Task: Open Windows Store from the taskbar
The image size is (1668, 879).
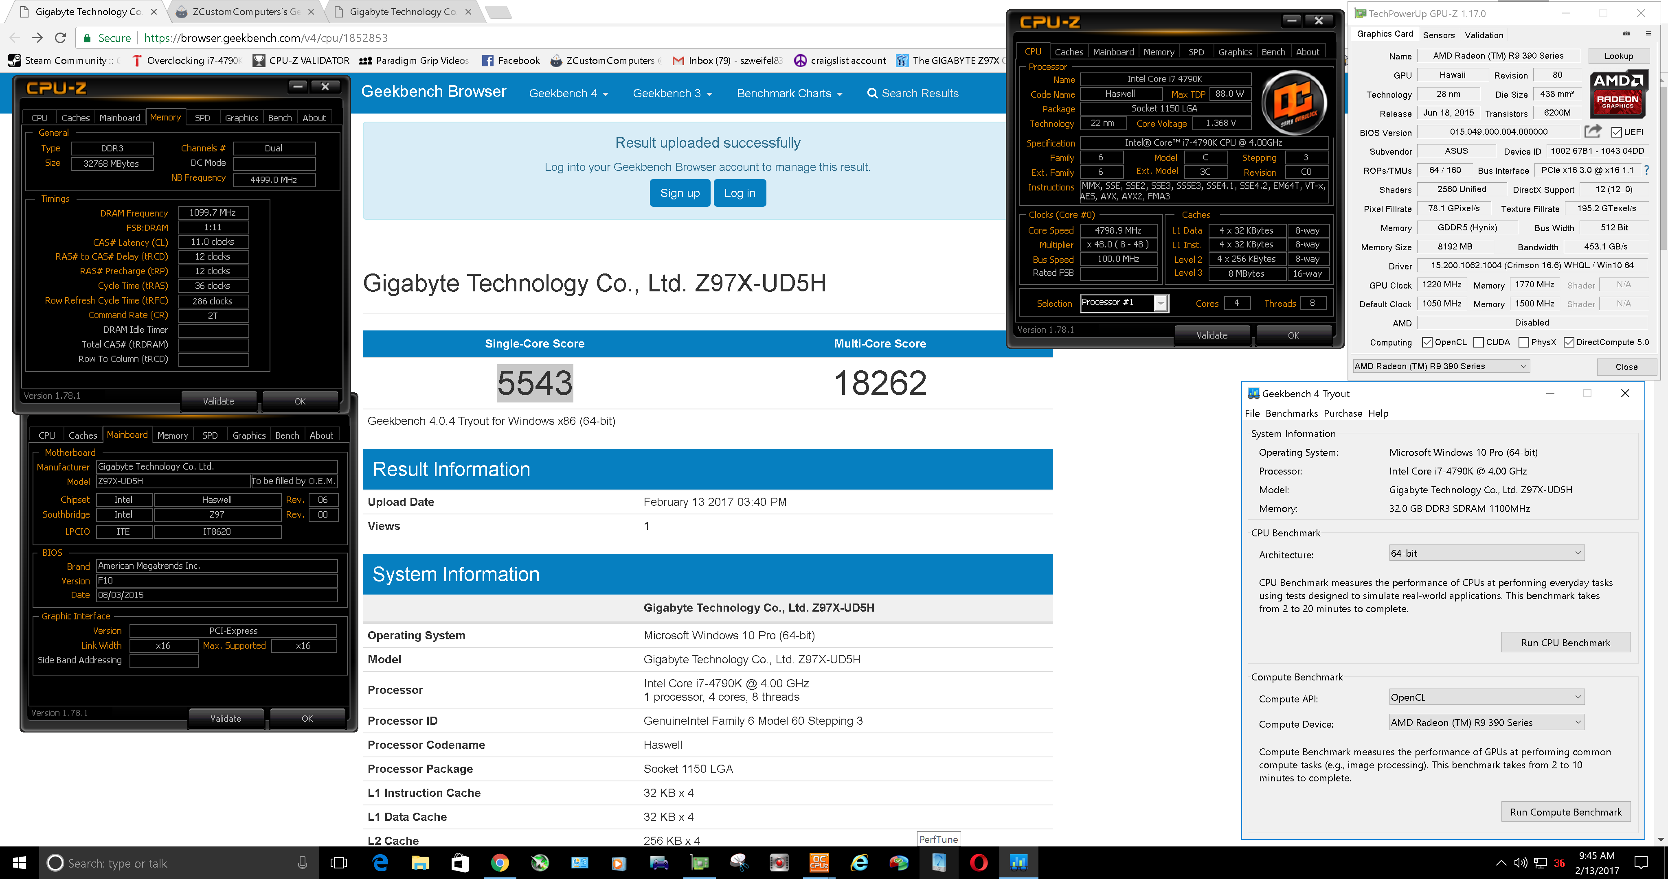Action: pos(460,863)
